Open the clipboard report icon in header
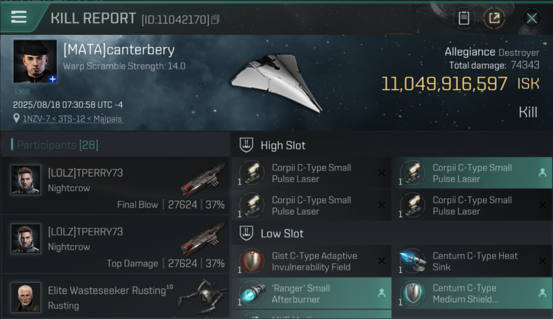 (464, 18)
